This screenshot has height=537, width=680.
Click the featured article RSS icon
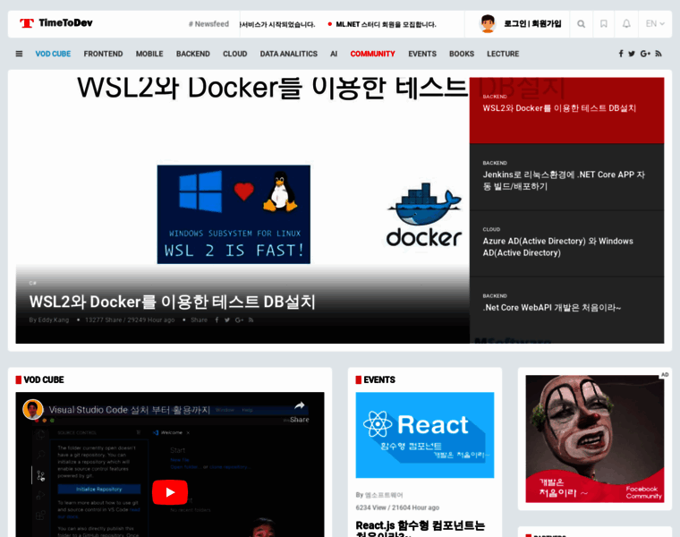[x=251, y=320]
